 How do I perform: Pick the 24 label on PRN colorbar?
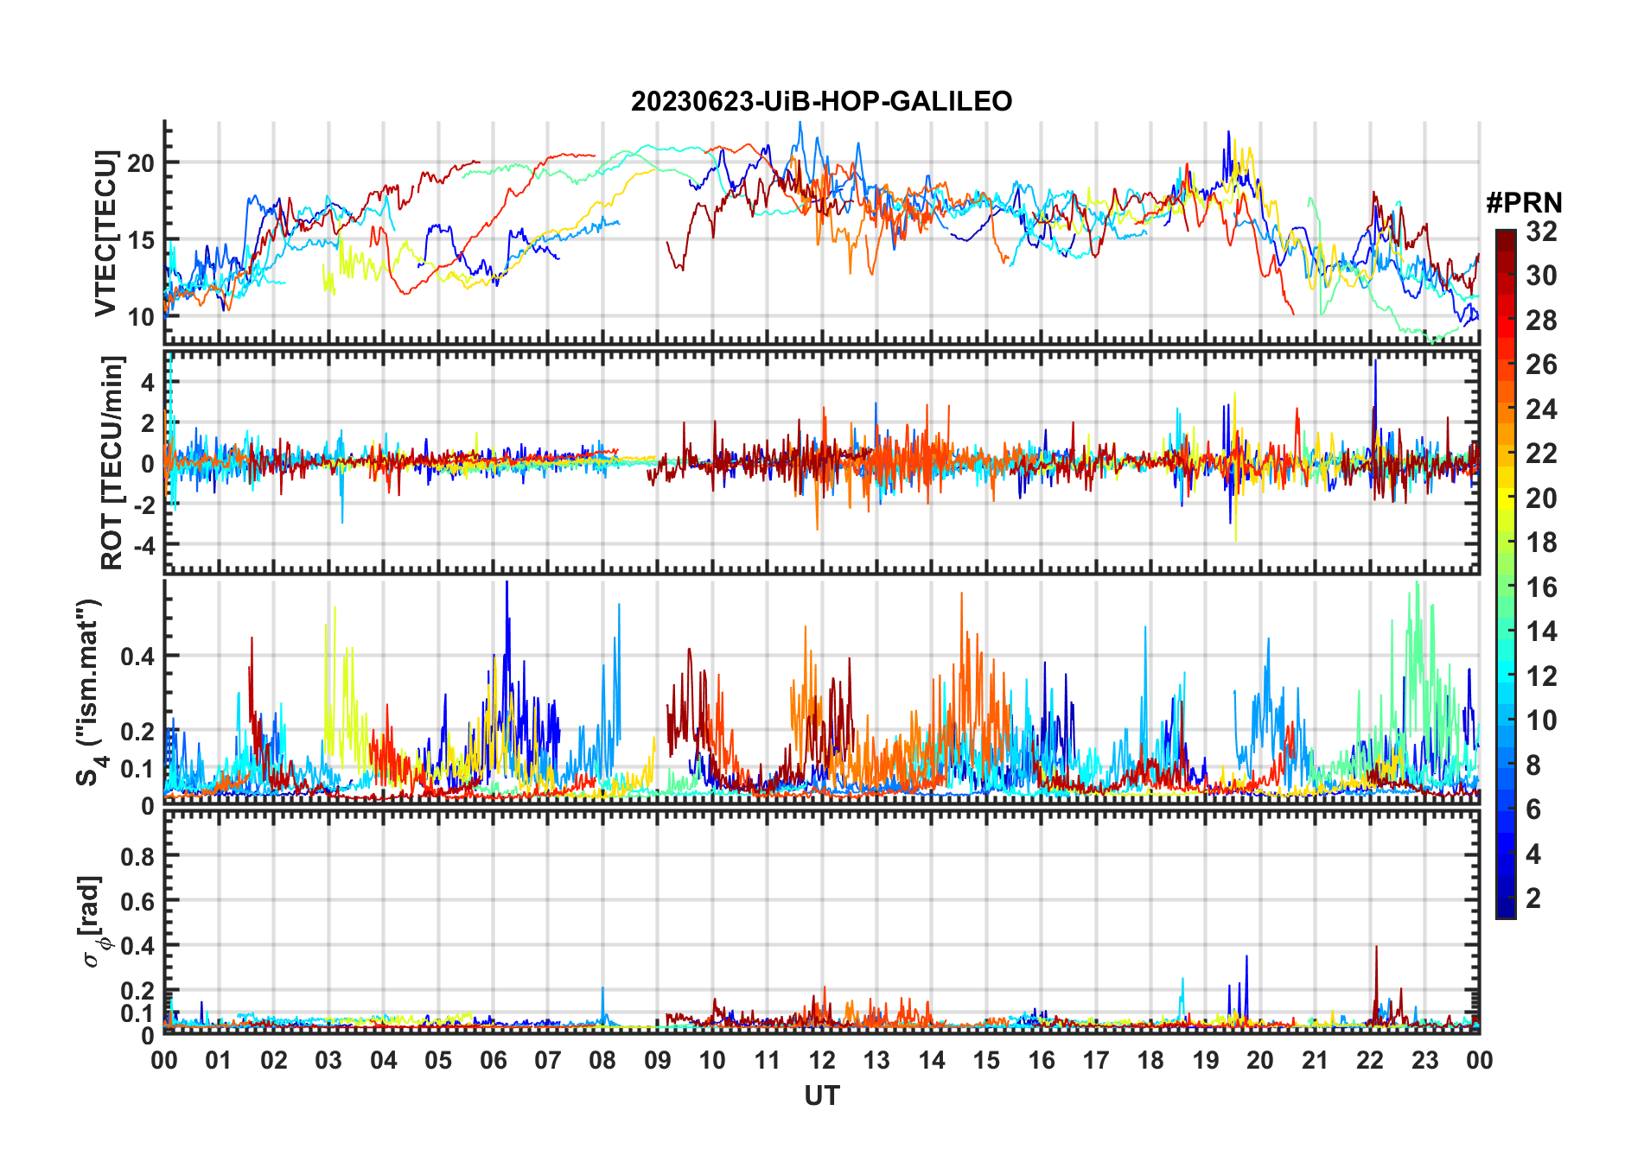click(1541, 409)
